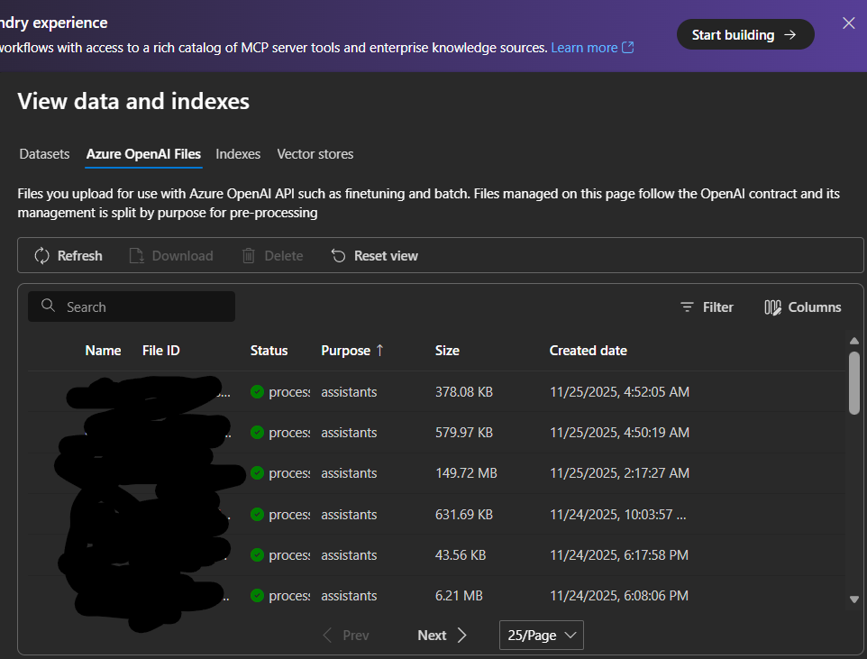This screenshot has width=867, height=659.
Task: Focus the Search input field
Action: 132,307
